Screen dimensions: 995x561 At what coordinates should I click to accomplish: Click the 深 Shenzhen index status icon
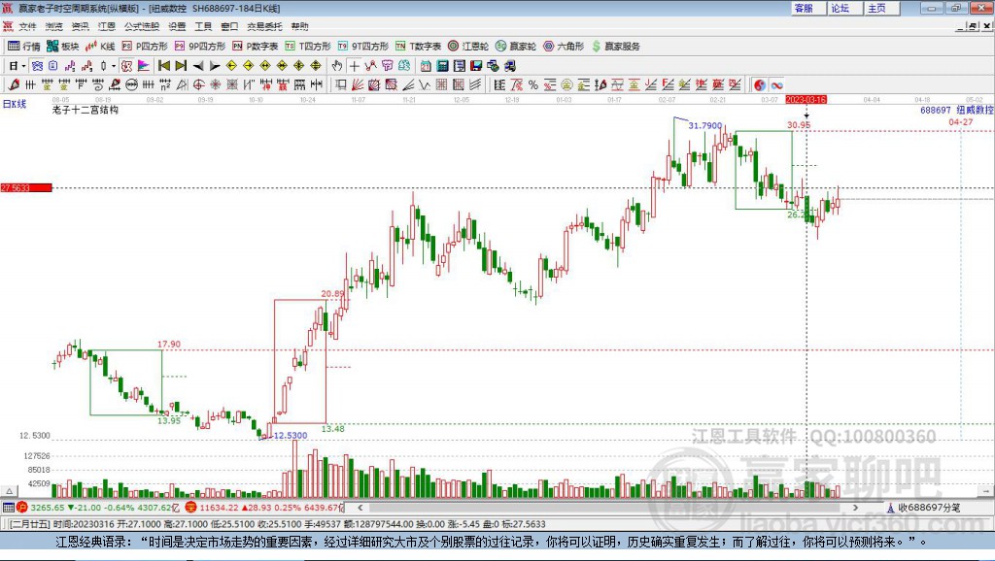191,507
